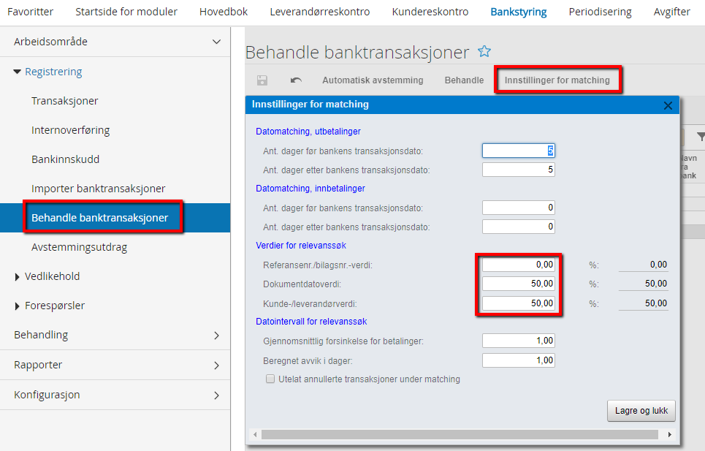
Task: Collapse the Registrering tree node
Action: click(17, 72)
